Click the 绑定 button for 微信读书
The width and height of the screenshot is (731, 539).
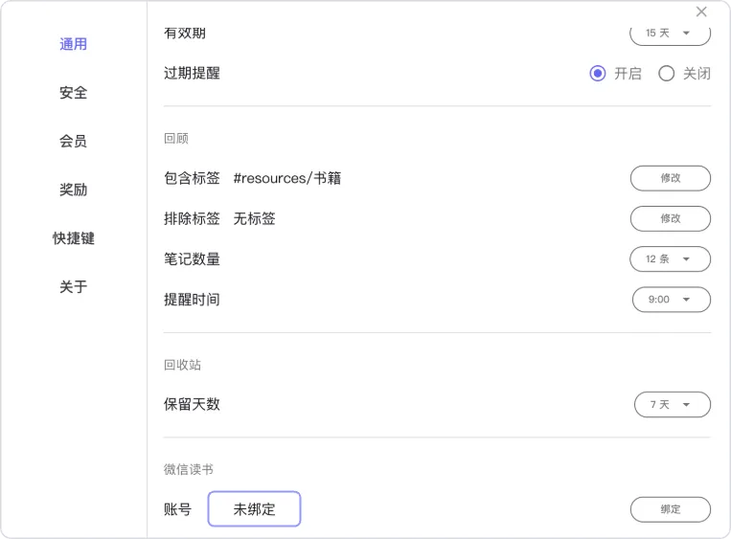pos(671,509)
